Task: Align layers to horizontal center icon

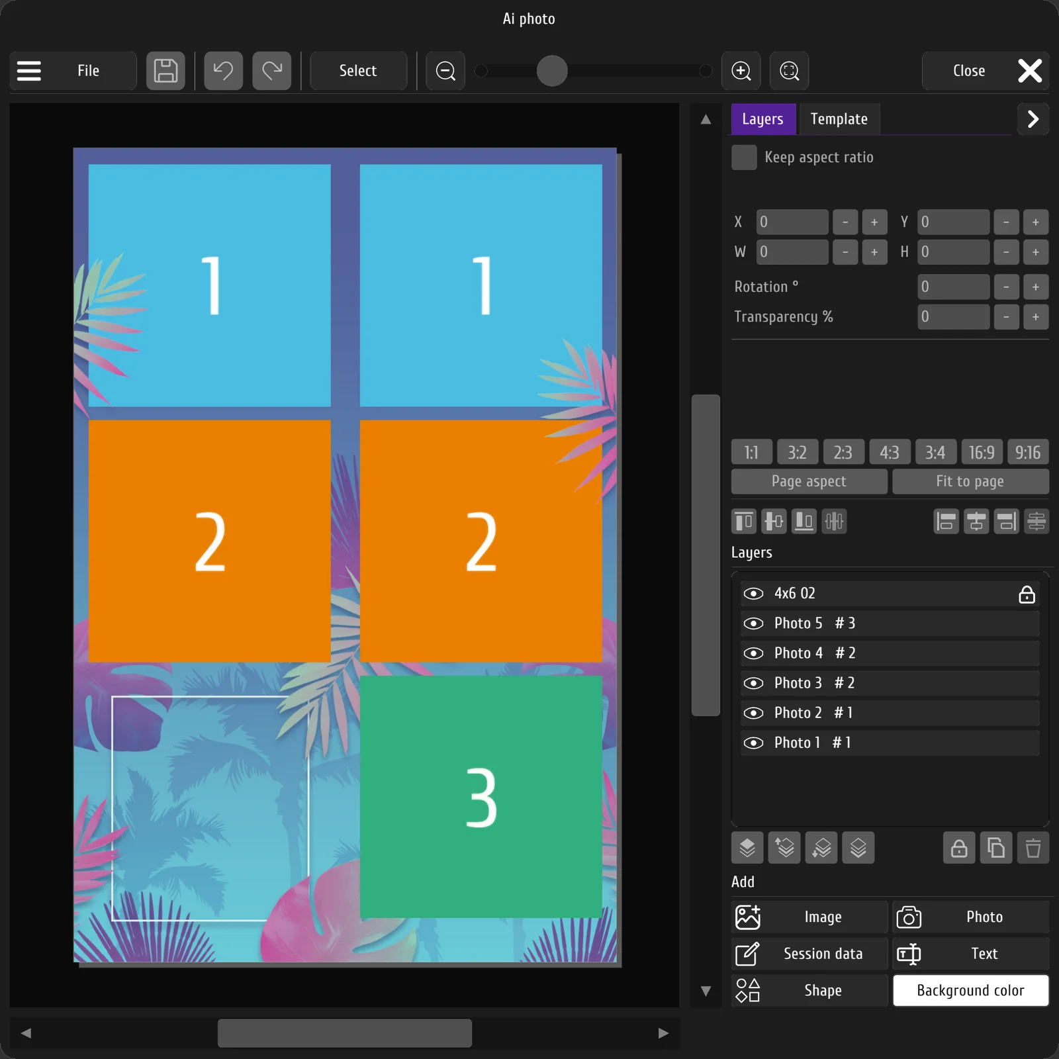Action: [x=976, y=522]
